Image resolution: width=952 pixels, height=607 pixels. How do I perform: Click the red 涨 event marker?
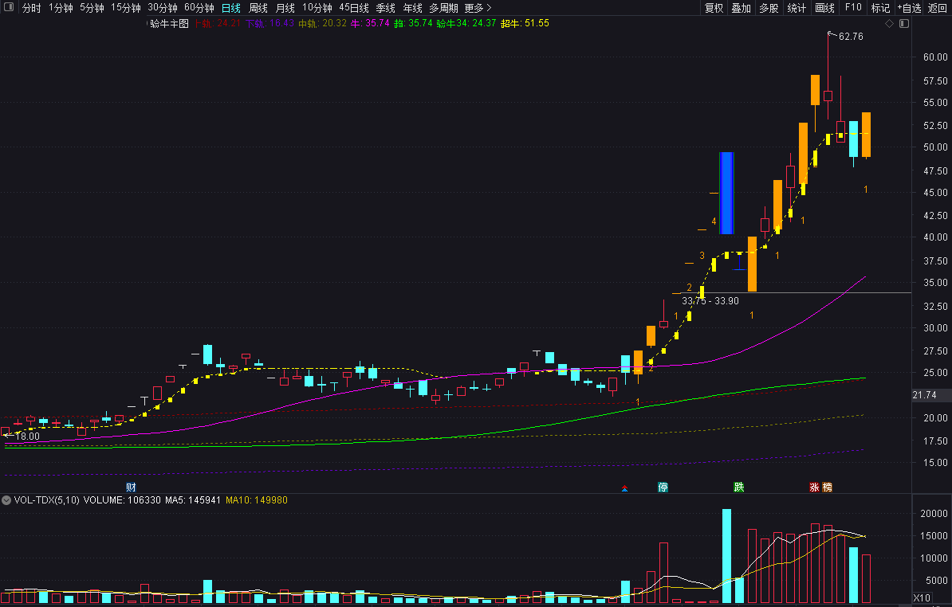click(x=814, y=488)
